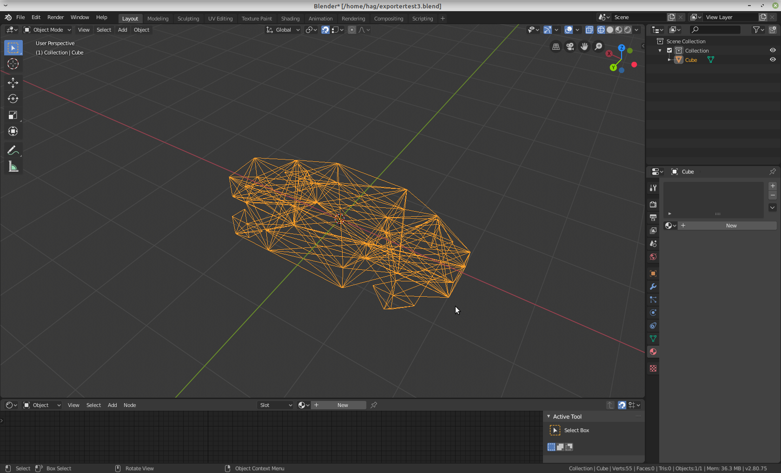Select the Rotate tool
The width and height of the screenshot is (781, 473).
13,99
